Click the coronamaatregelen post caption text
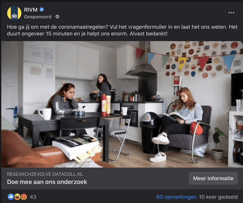This screenshot has height=203, width=243. (x=122, y=30)
